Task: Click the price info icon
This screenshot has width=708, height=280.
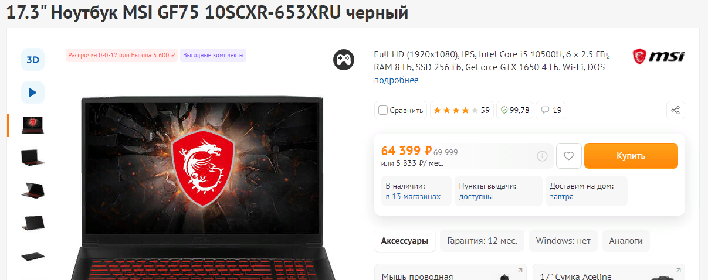Action: coord(543,156)
